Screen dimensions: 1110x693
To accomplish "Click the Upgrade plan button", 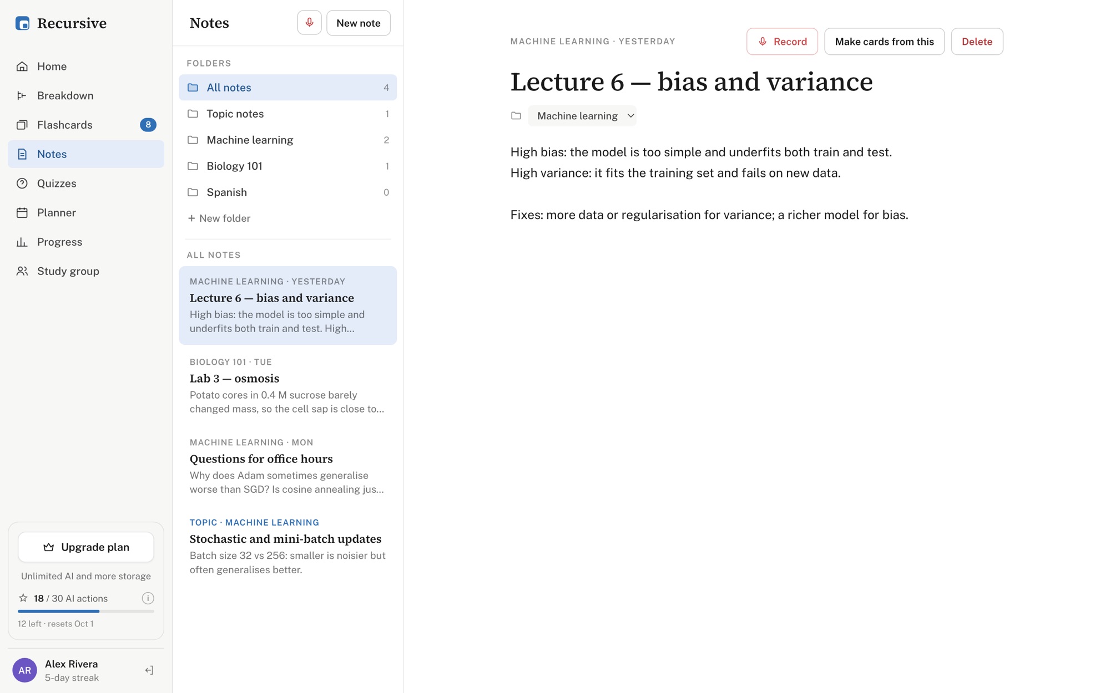I will tap(86, 547).
